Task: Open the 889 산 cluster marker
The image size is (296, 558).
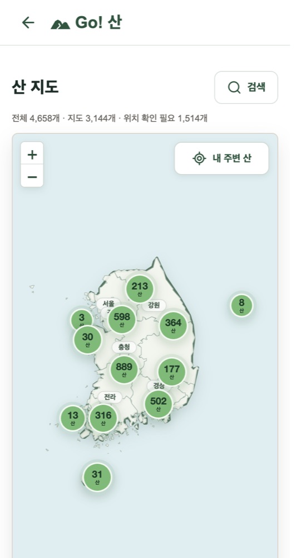Action: (x=124, y=370)
